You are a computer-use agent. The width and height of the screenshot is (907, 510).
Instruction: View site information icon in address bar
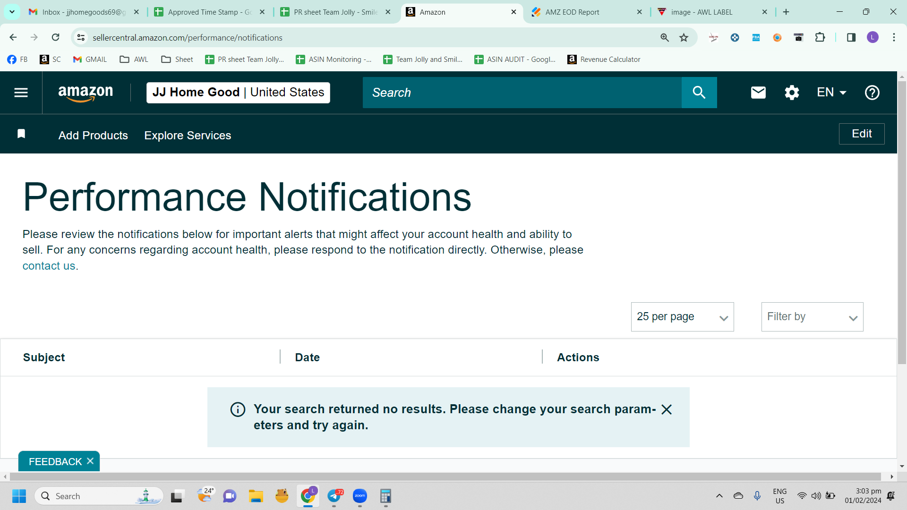pyautogui.click(x=81, y=37)
